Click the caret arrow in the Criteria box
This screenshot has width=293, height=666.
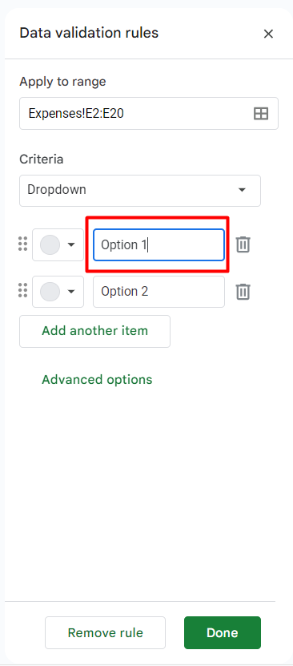[242, 190]
